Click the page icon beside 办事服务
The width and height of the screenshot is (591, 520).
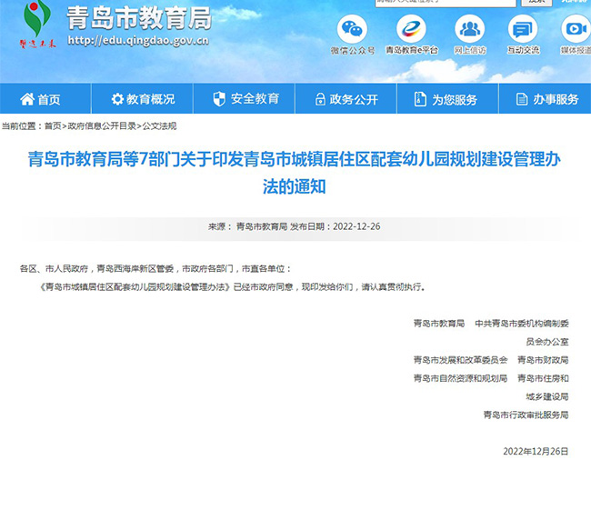click(x=522, y=99)
